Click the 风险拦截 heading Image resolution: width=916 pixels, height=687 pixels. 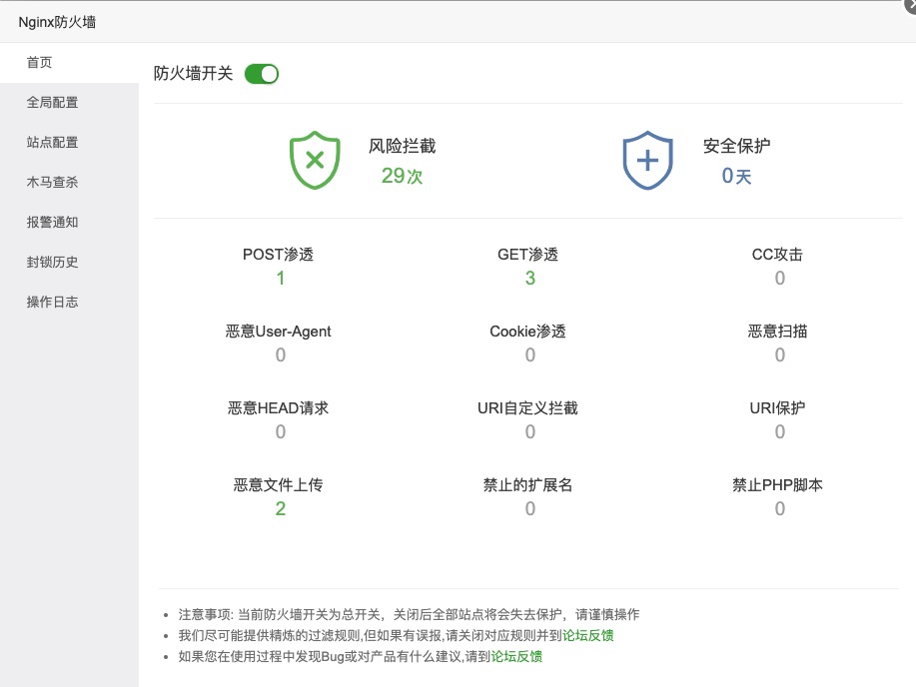(402, 146)
